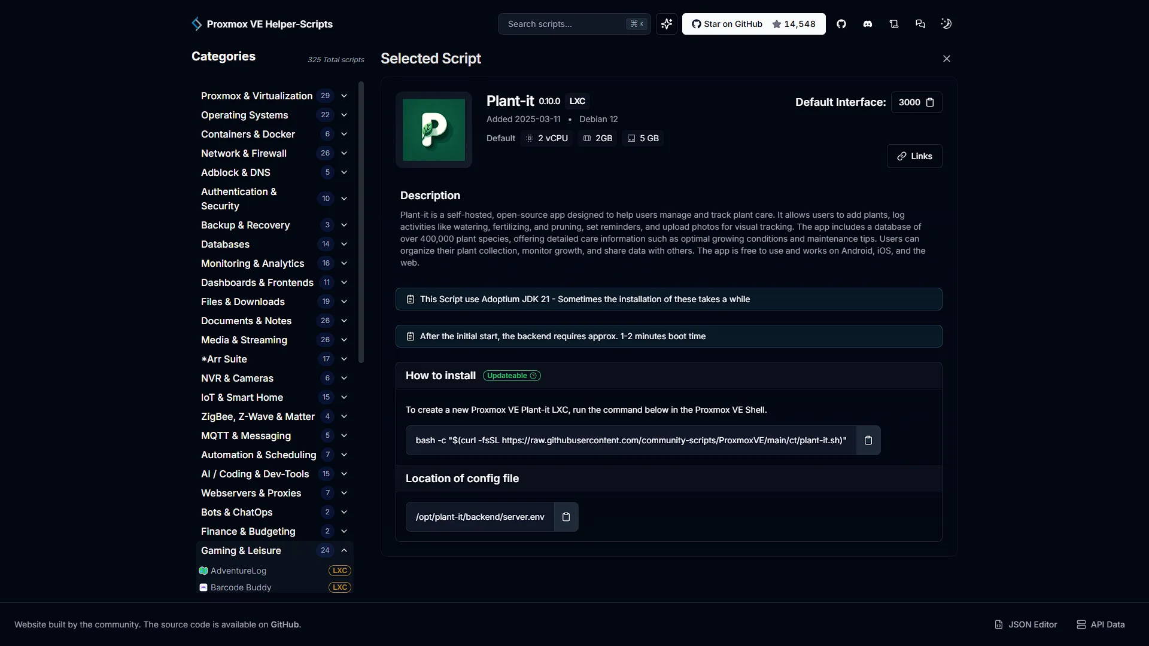Viewport: 1149px width, 646px height.
Task: Copy default interface port 3000
Action: tap(930, 102)
